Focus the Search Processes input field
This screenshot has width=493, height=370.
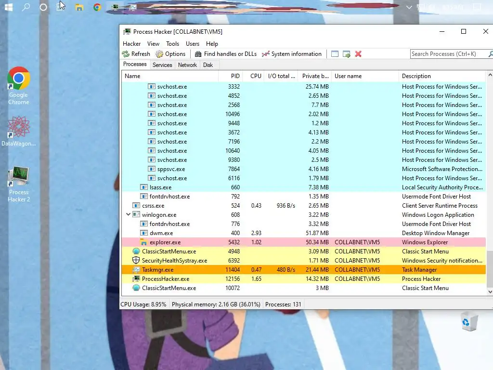coord(449,54)
